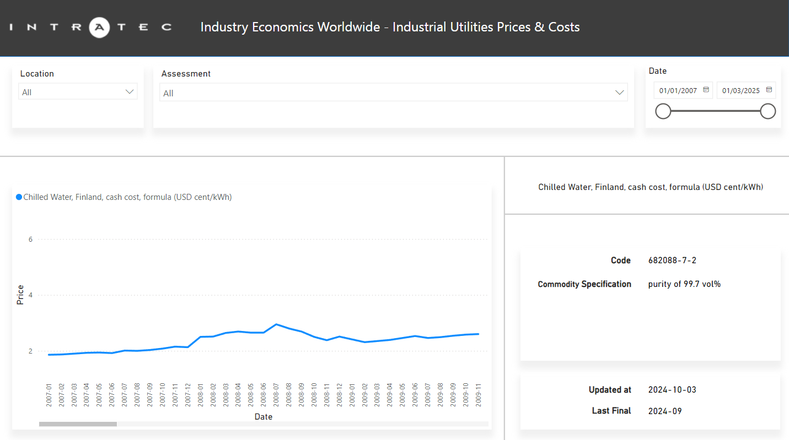Image resolution: width=789 pixels, height=440 pixels.
Task: Expand the Assessment dropdown
Action: (620, 93)
